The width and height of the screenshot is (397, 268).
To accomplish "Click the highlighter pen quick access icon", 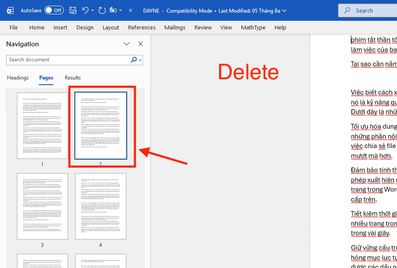I will [x=113, y=10].
